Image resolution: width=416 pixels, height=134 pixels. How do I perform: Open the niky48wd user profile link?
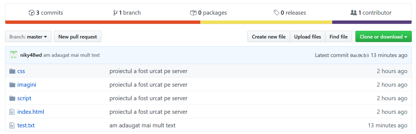pos(31,55)
